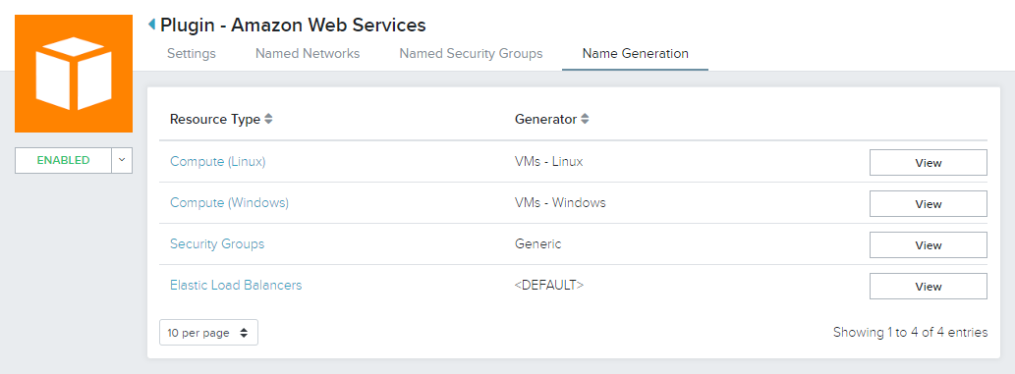This screenshot has height=374, width=1015.
Task: Click the Generic generator cell
Action: 537,244
